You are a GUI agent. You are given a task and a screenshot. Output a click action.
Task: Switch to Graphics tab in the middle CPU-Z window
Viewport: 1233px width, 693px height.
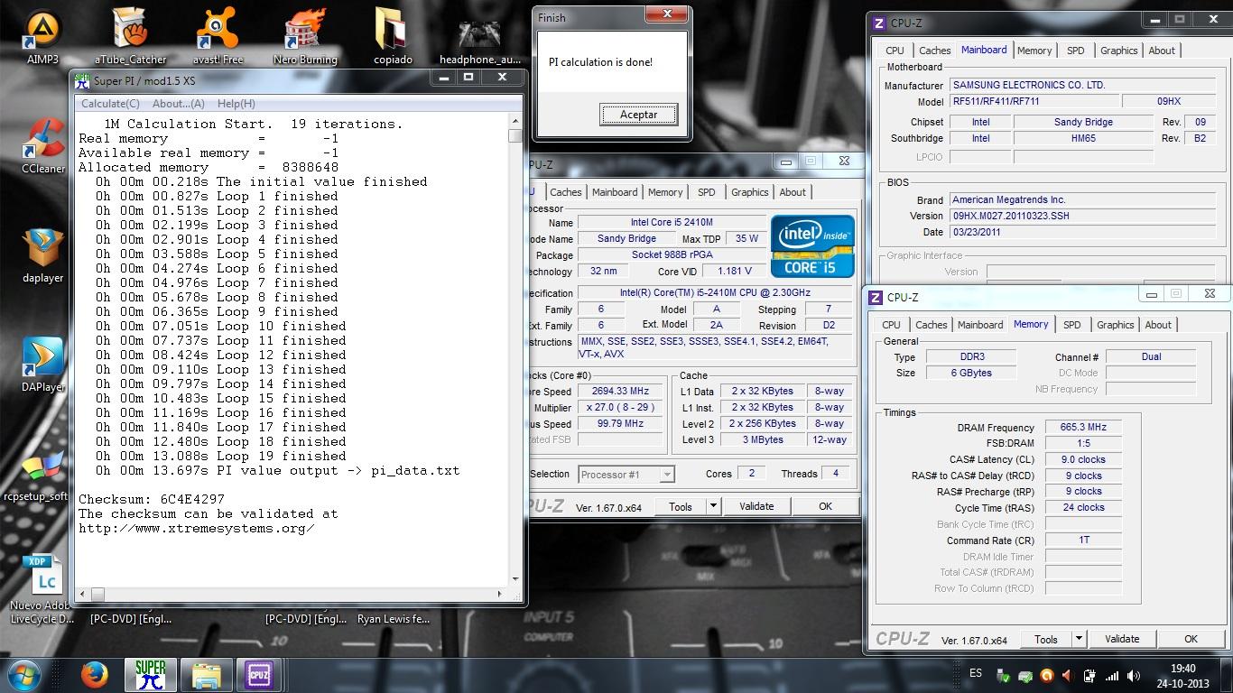tap(749, 192)
